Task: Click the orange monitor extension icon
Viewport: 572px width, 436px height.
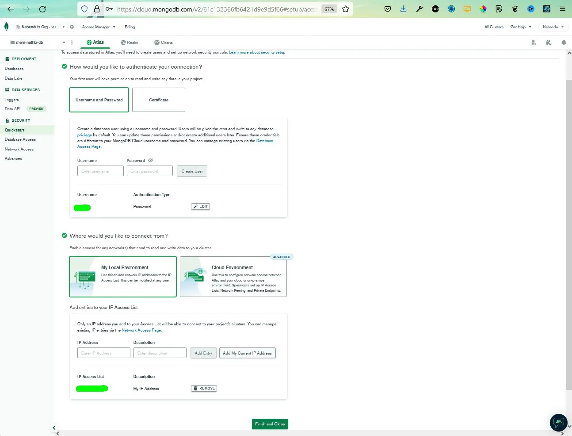Action: click(467, 9)
